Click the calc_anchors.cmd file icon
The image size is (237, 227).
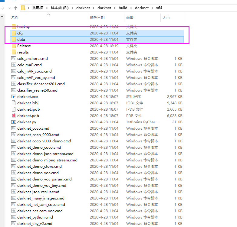(x=14, y=58)
